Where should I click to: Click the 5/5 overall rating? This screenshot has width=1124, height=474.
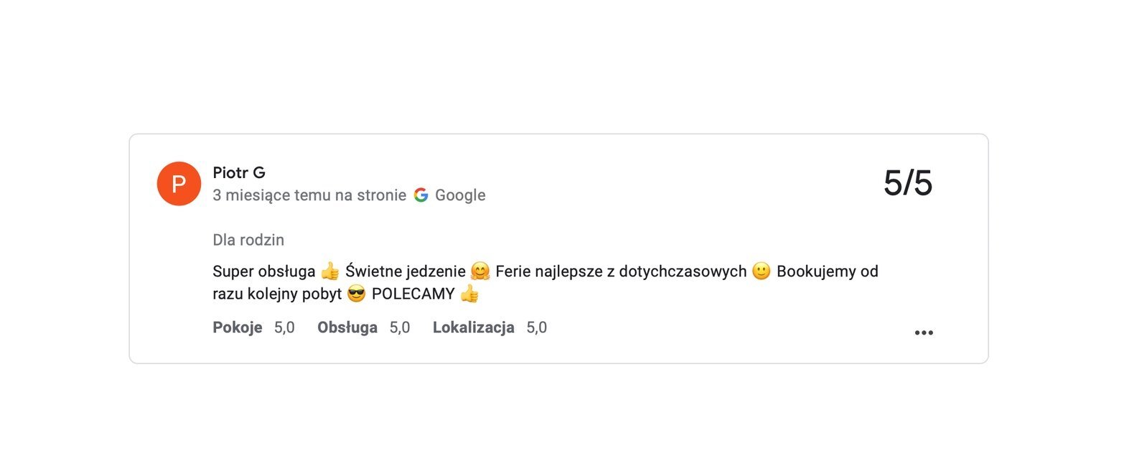[907, 184]
